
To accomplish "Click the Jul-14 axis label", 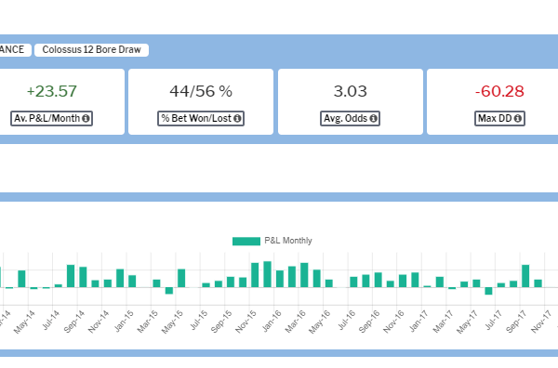I will point(50,320).
